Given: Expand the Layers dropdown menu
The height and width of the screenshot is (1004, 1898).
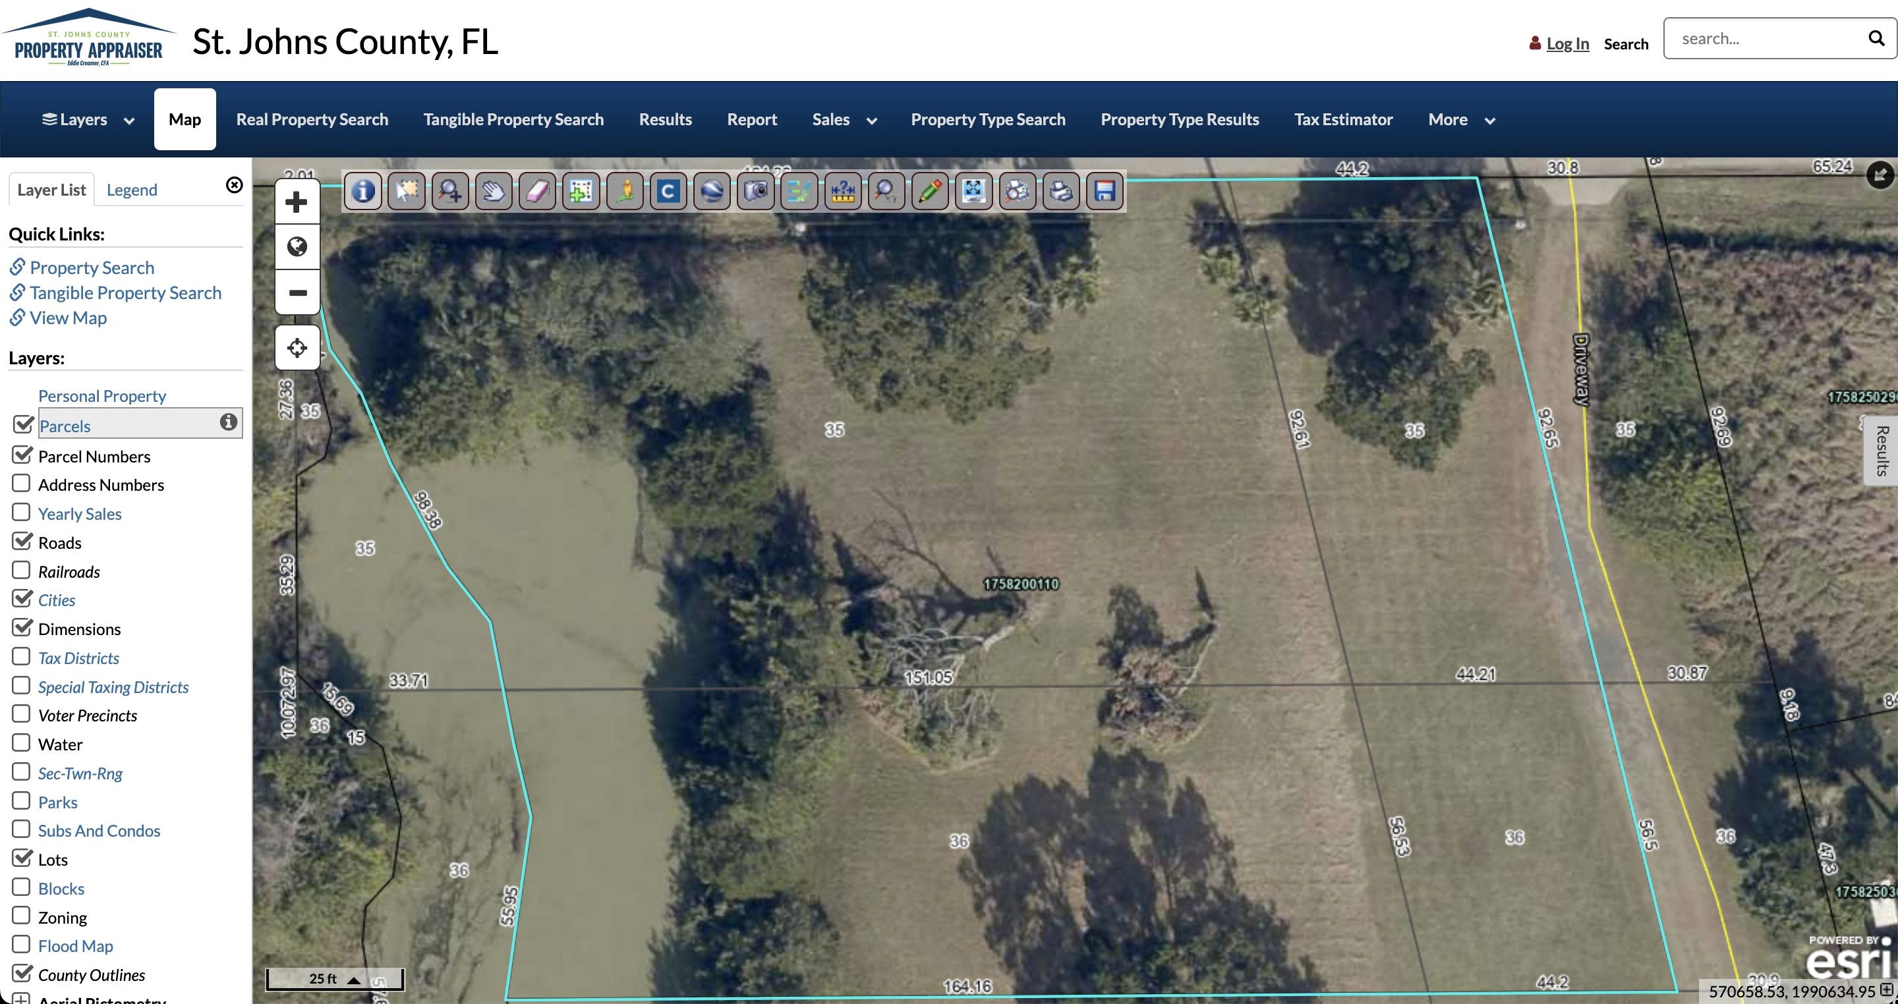Looking at the screenshot, I should point(88,120).
